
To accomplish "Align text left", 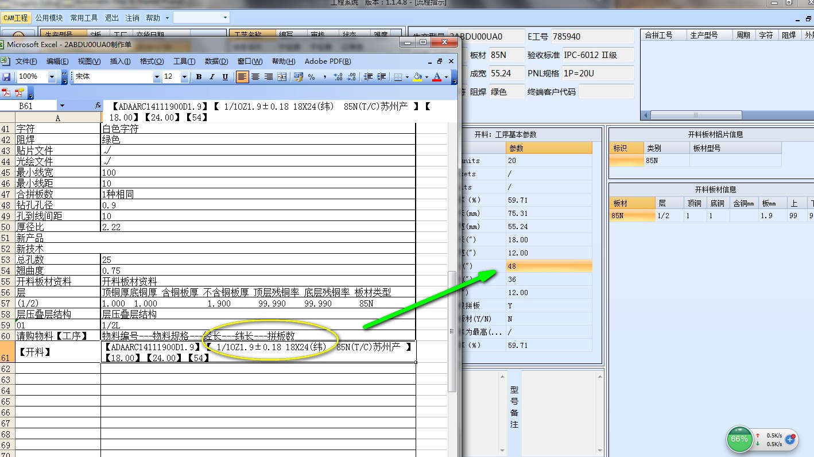I will tap(242, 77).
